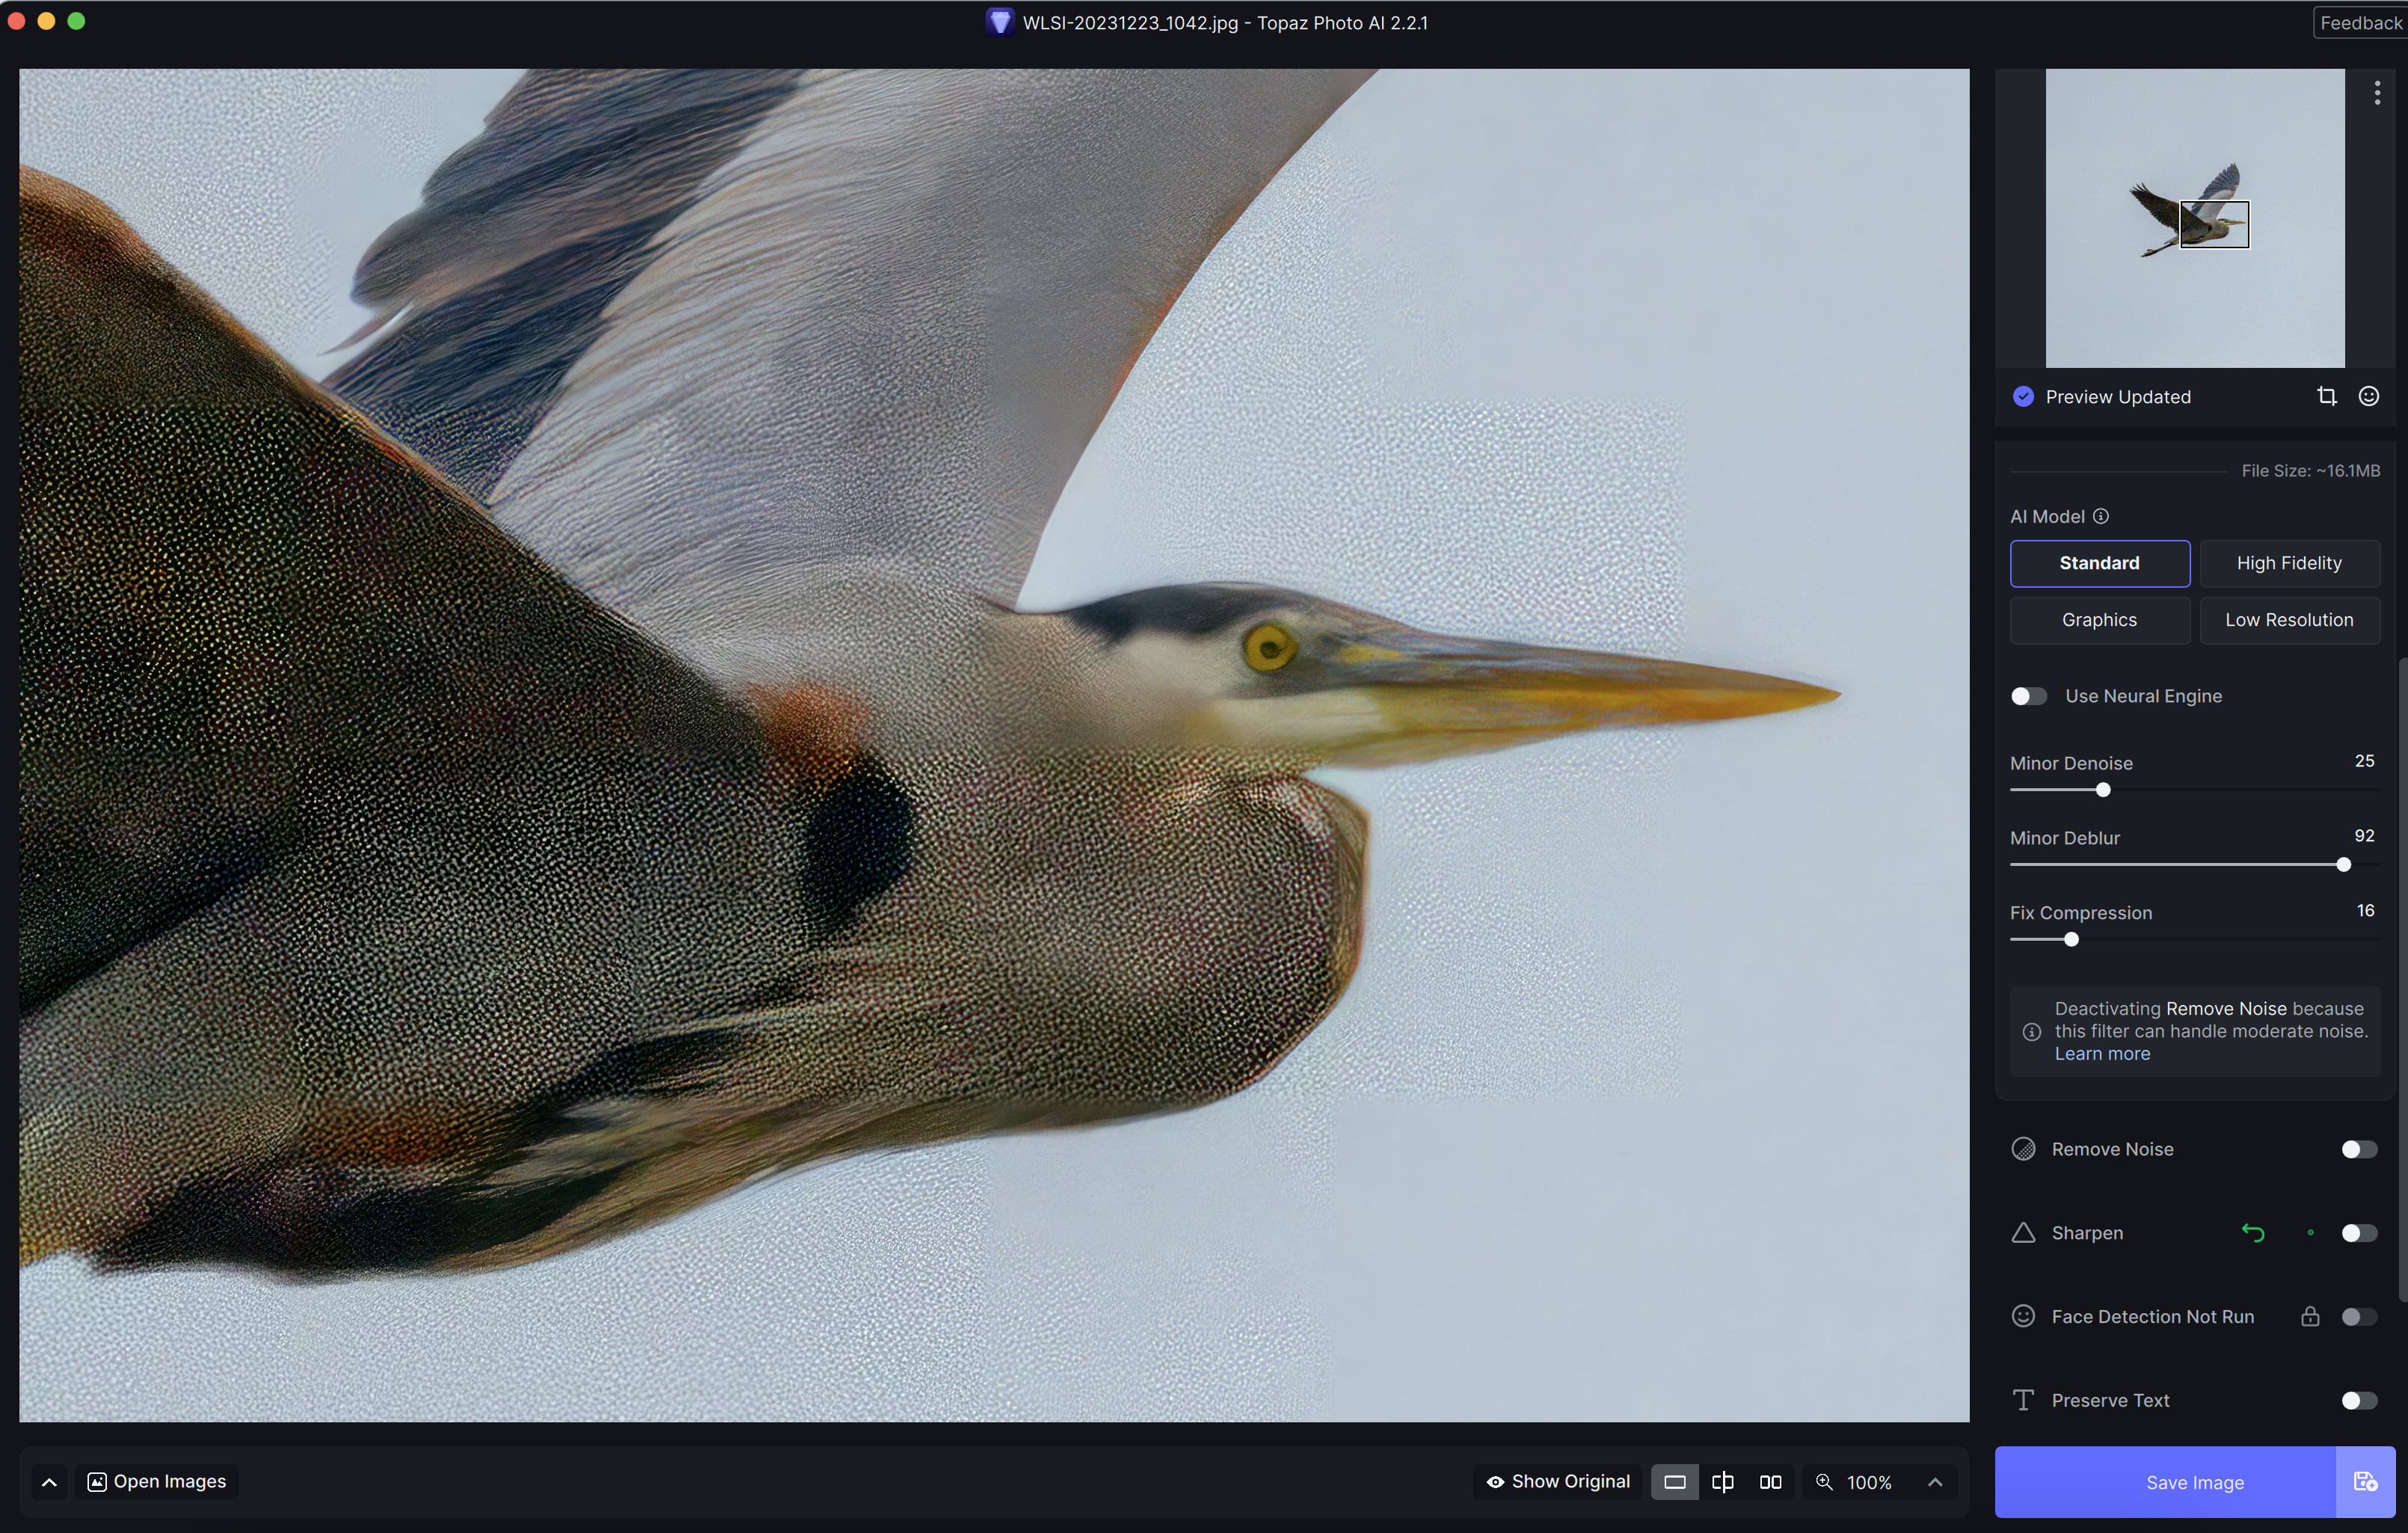This screenshot has height=1533, width=2408.
Task: Click the save options icon
Action: point(2365,1482)
